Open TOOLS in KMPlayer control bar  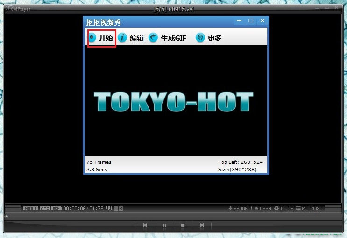point(283,208)
